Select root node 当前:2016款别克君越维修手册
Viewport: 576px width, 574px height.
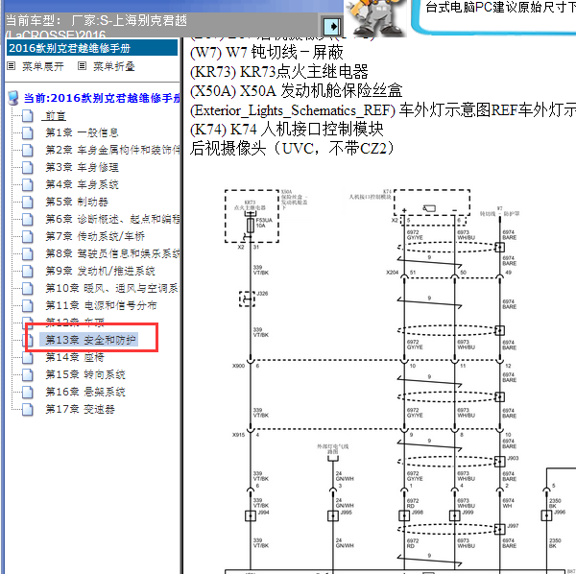coord(102,98)
